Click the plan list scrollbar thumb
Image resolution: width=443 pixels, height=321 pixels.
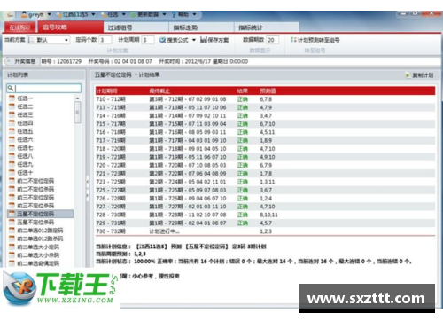[x=77, y=112]
